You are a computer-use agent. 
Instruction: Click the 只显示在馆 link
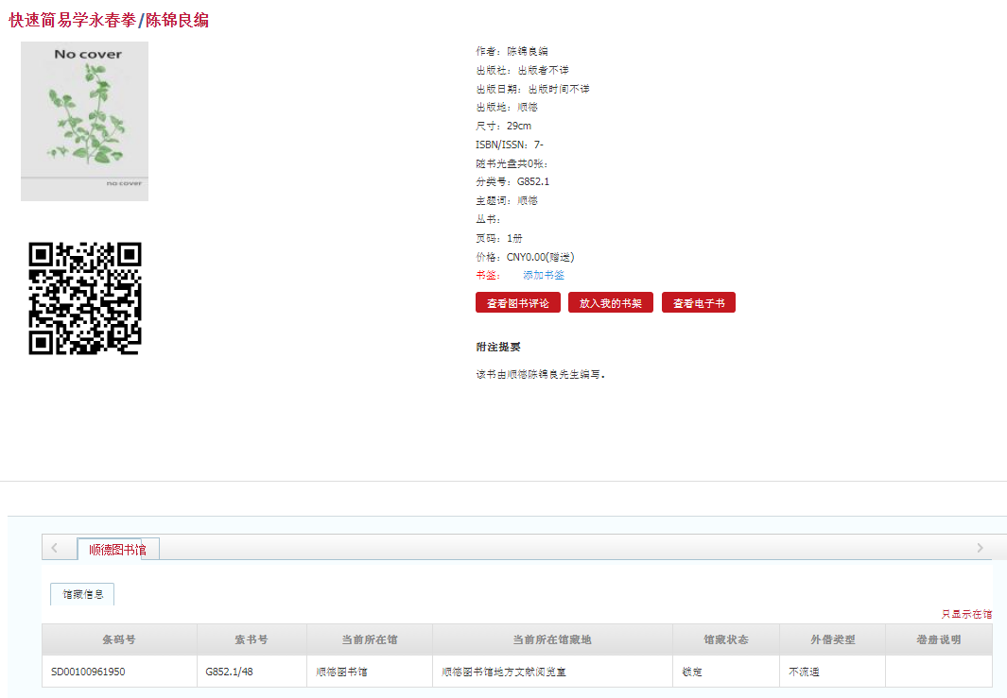[966, 614]
